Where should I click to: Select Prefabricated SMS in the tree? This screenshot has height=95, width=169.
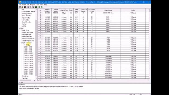[27, 37]
